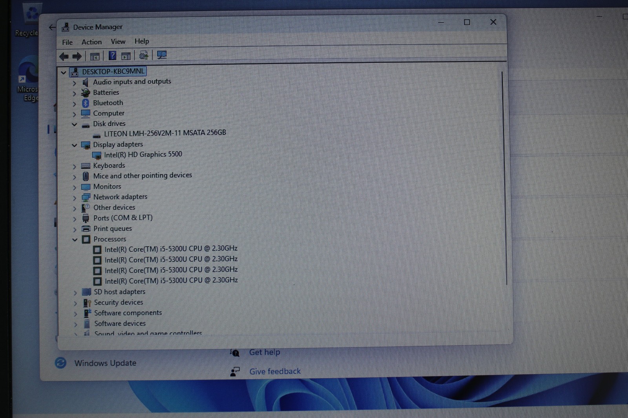Click the SD host adapters icon
Viewport: 628px width, 418px height.
tap(86, 292)
